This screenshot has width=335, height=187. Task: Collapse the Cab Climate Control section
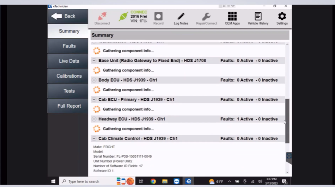click(x=94, y=139)
